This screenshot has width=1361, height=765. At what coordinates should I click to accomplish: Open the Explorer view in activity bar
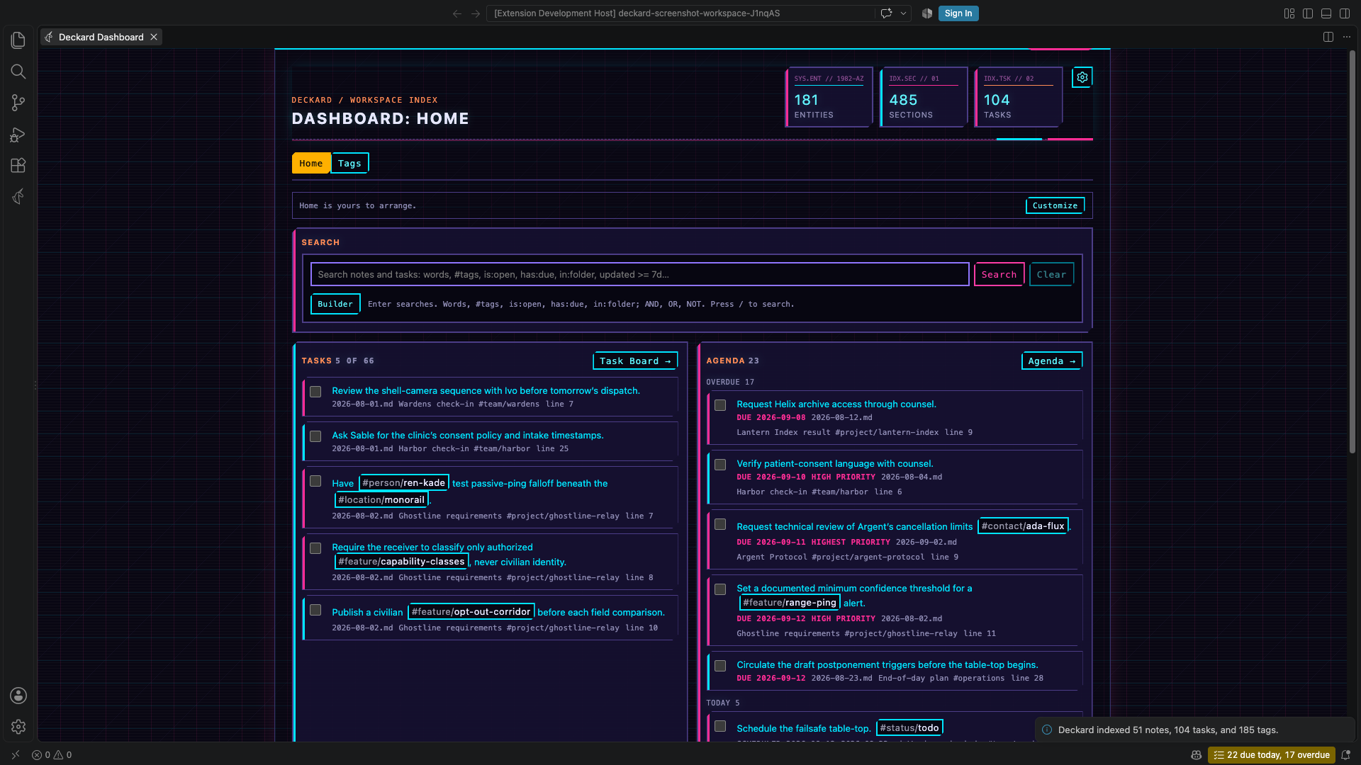point(18,40)
